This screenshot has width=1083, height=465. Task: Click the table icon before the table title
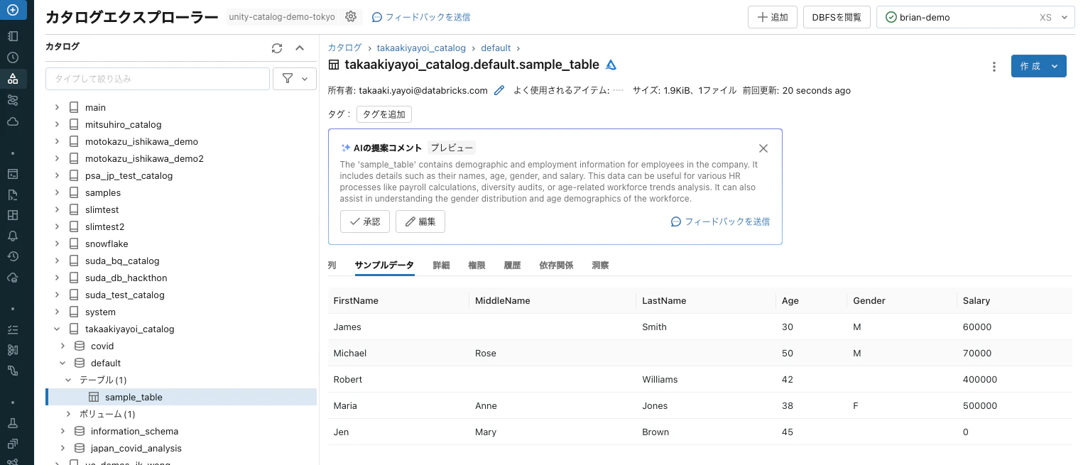coord(334,65)
